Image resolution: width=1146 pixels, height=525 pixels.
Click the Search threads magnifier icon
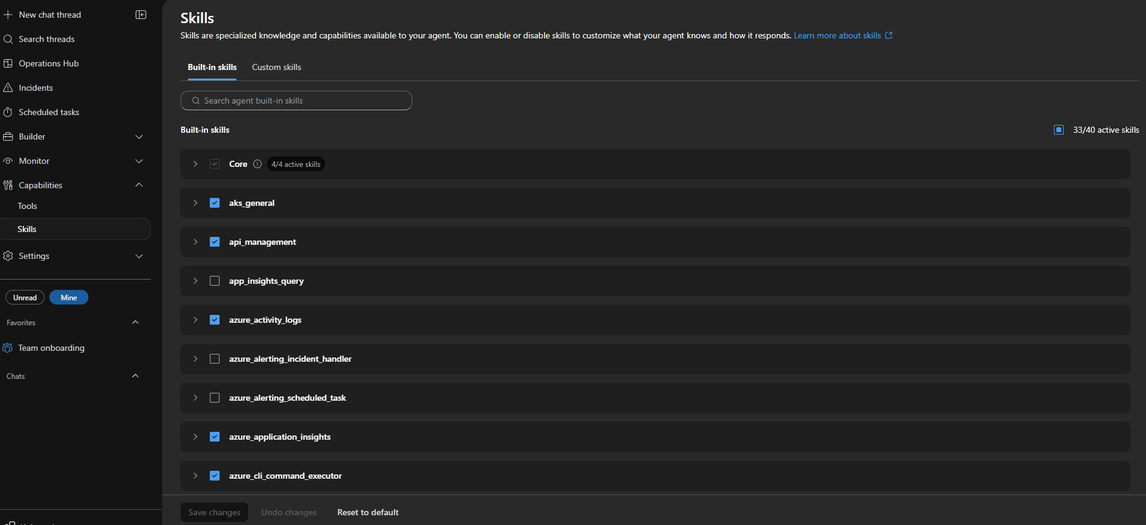coord(8,39)
